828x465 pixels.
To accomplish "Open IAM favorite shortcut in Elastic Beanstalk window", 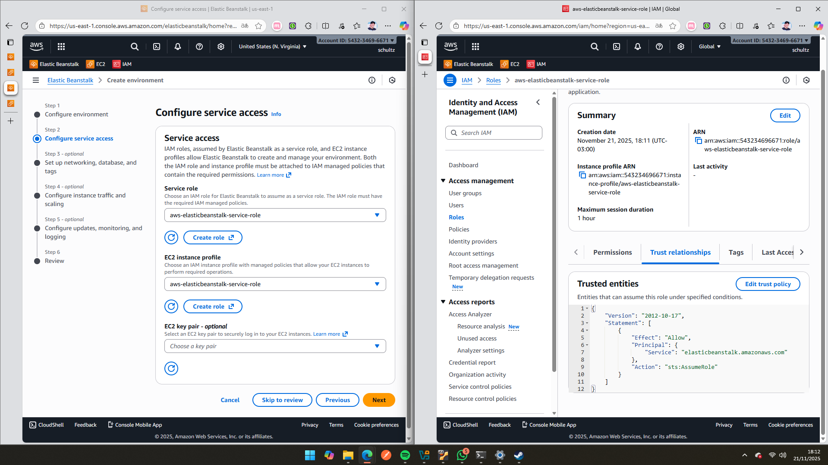I will coord(122,64).
